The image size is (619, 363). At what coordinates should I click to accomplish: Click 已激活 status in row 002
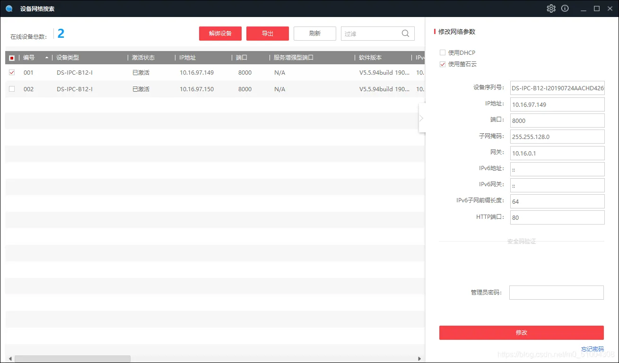(141, 89)
